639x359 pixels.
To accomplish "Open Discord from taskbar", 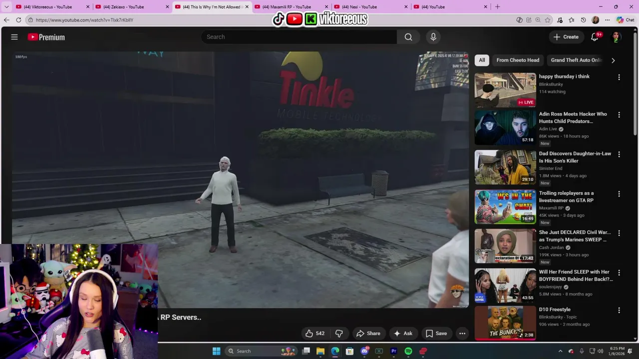I will pyautogui.click(x=364, y=351).
